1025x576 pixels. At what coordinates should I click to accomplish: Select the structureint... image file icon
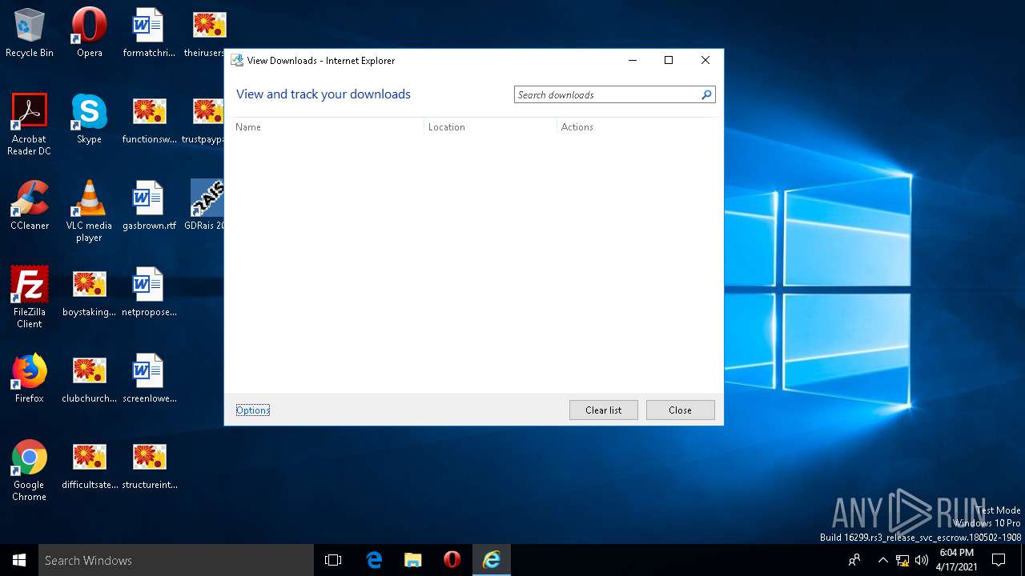point(149,465)
